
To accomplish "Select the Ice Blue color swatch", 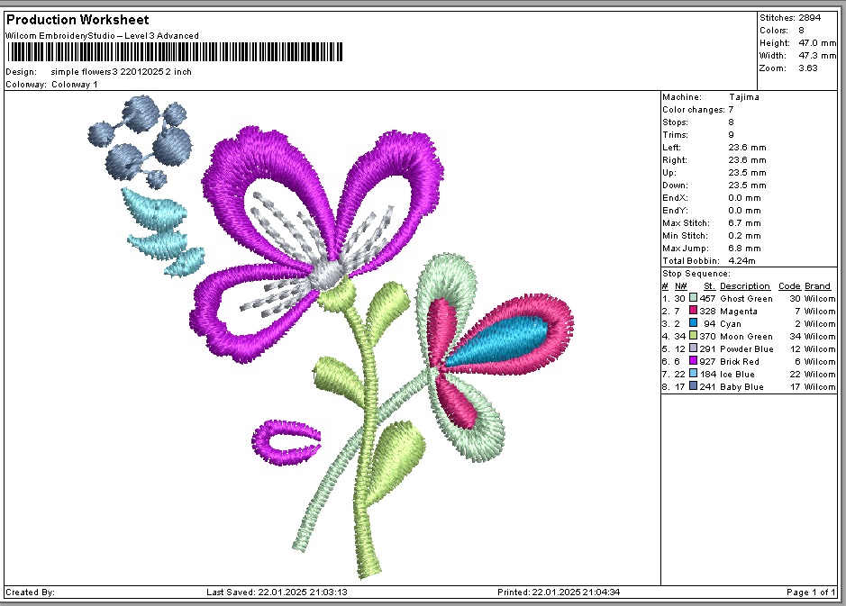I will click(x=694, y=373).
